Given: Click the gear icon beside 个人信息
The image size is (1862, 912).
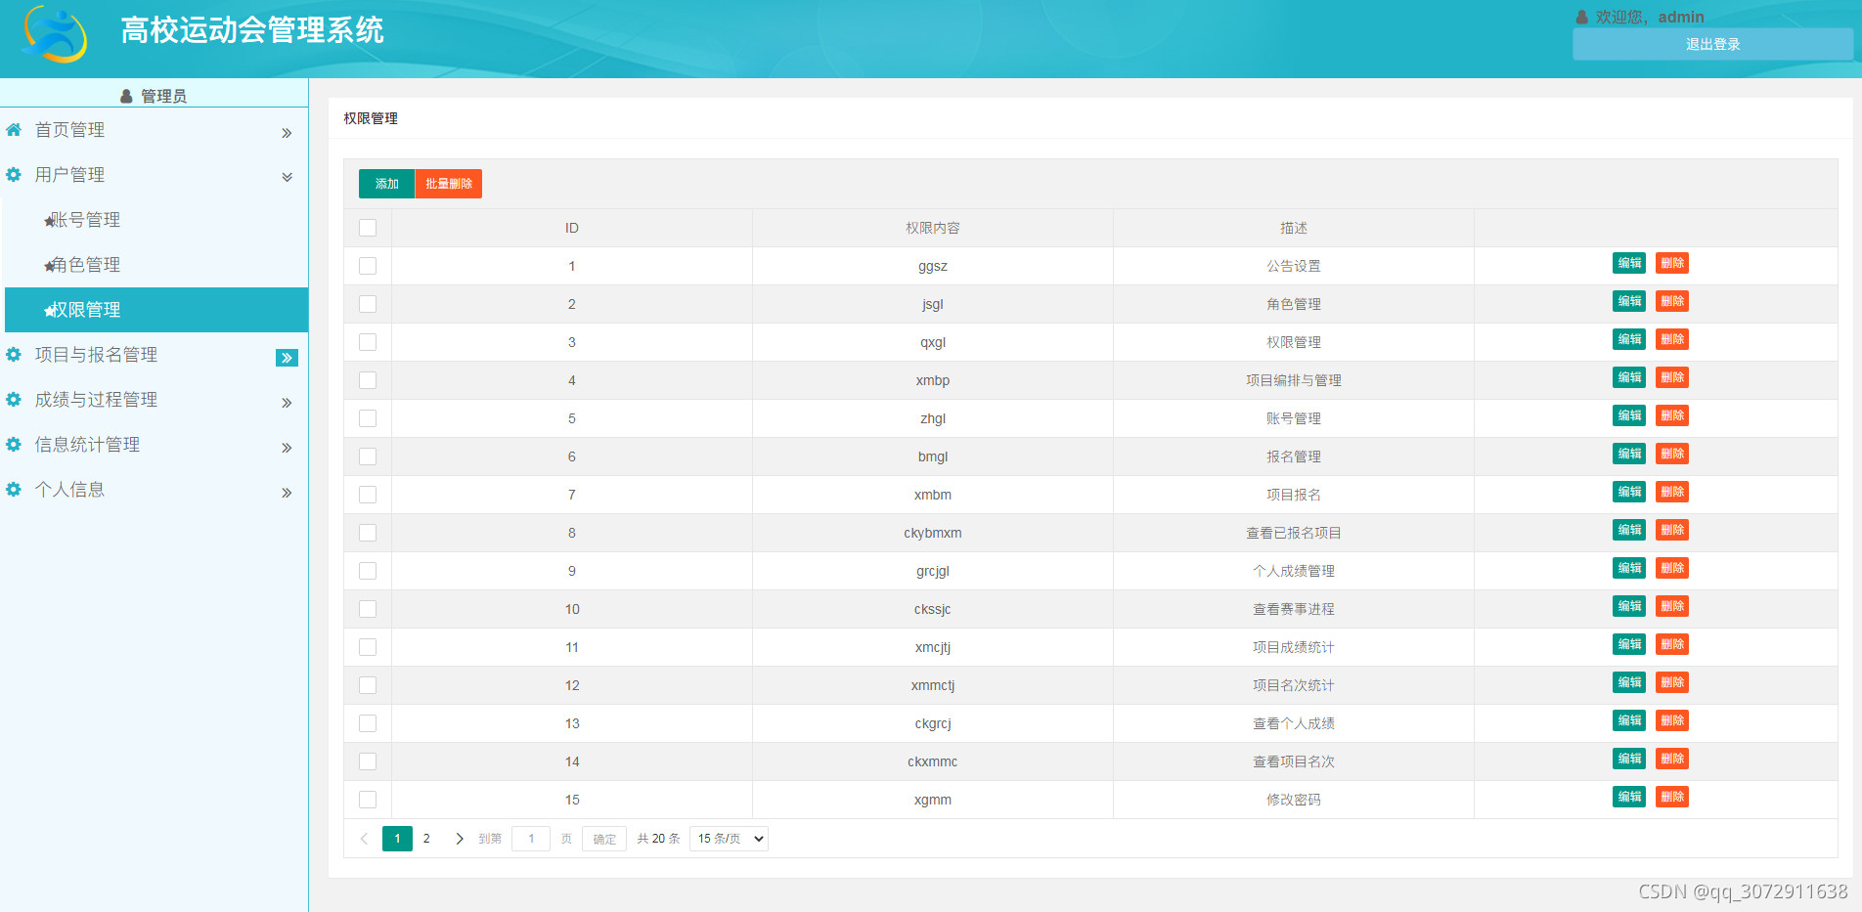Looking at the screenshot, I should click(14, 490).
